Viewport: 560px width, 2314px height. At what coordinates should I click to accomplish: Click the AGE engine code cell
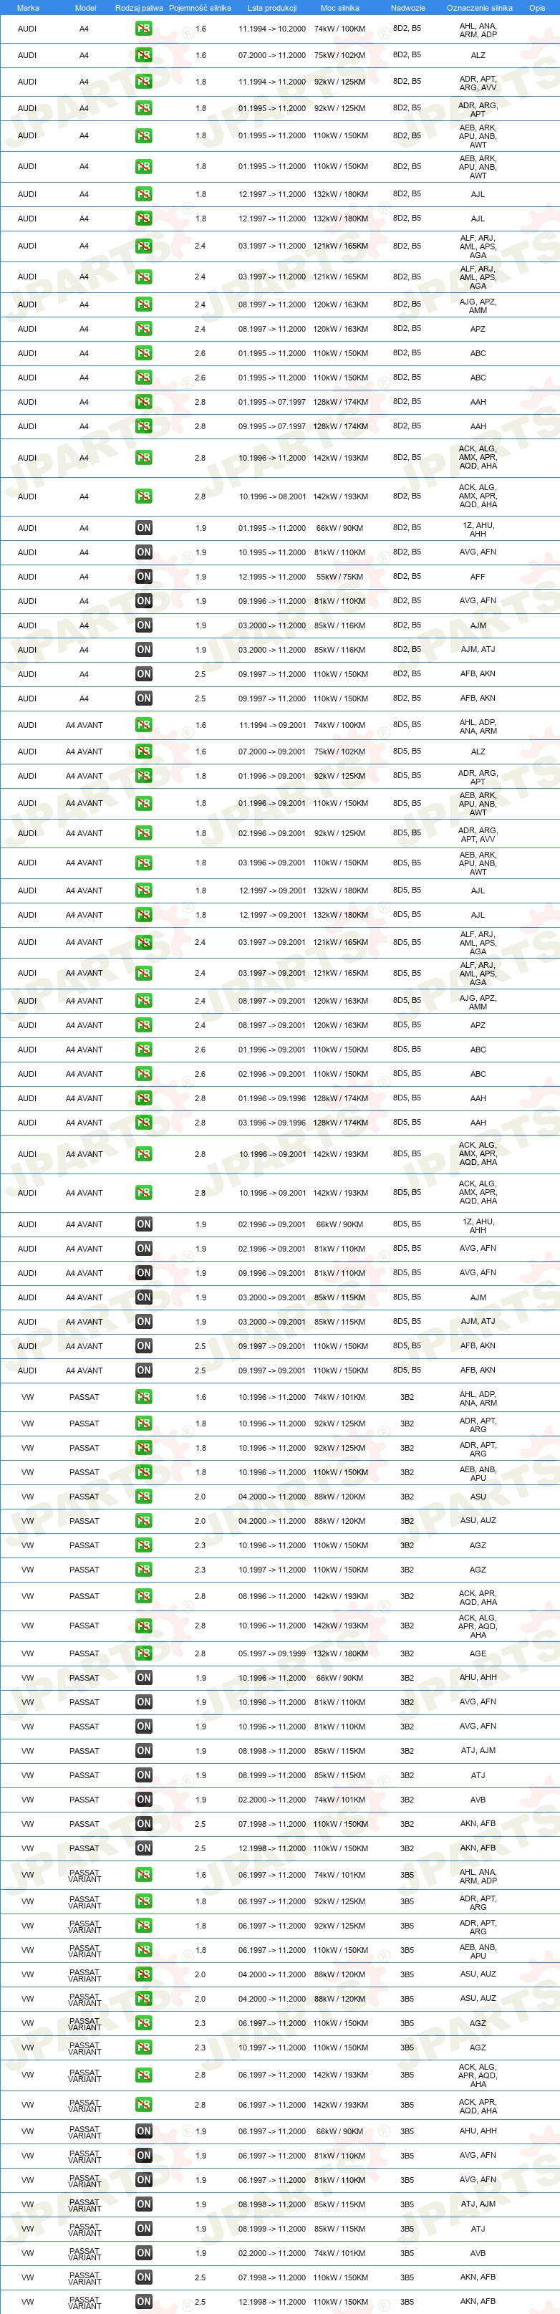pyautogui.click(x=478, y=1653)
